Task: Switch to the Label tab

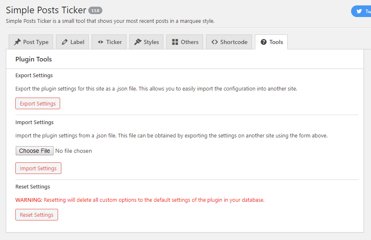Action: tap(73, 42)
